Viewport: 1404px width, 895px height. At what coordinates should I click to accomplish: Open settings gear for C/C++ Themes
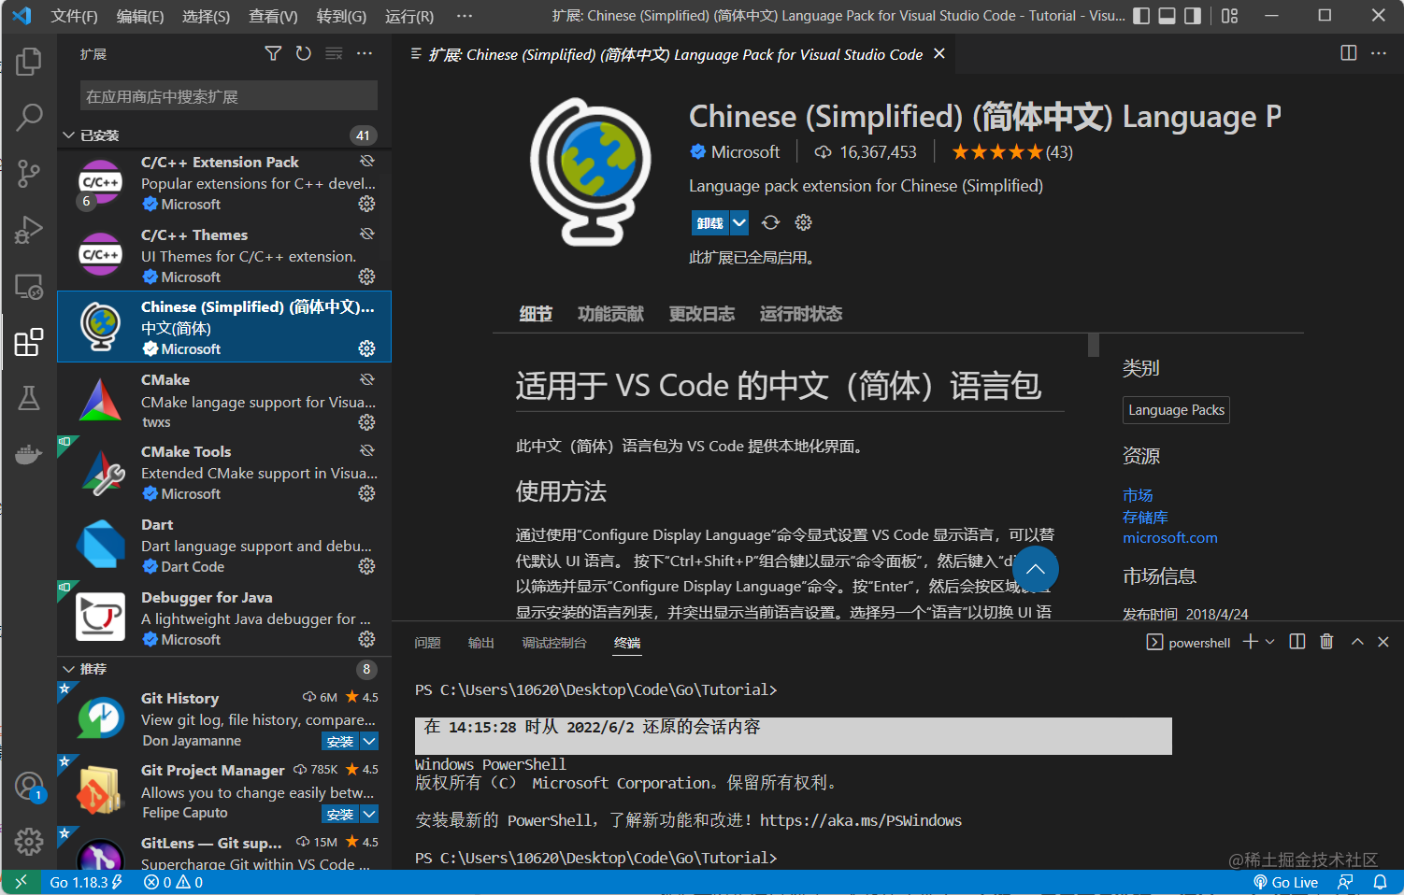click(366, 277)
